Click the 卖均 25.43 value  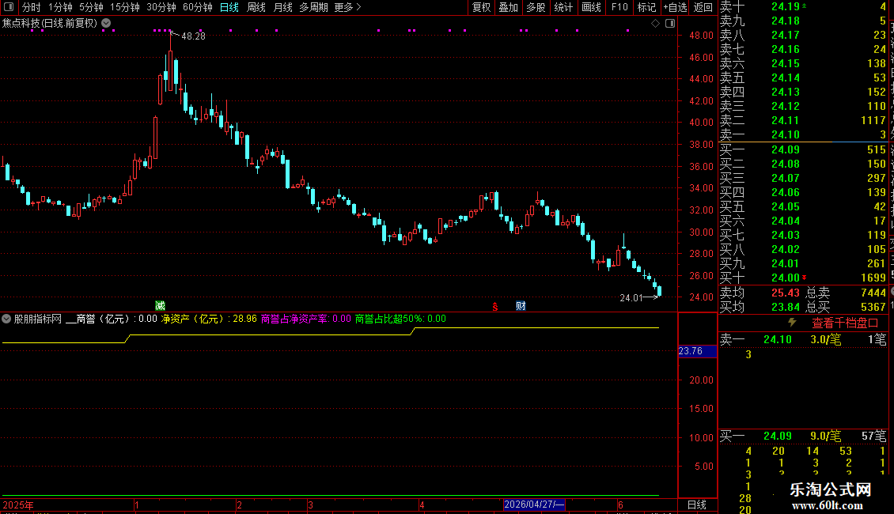tap(785, 293)
